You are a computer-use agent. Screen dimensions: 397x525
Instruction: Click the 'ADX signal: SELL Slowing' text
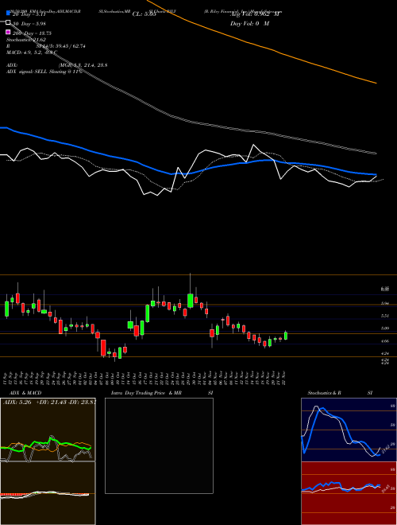tap(44, 72)
